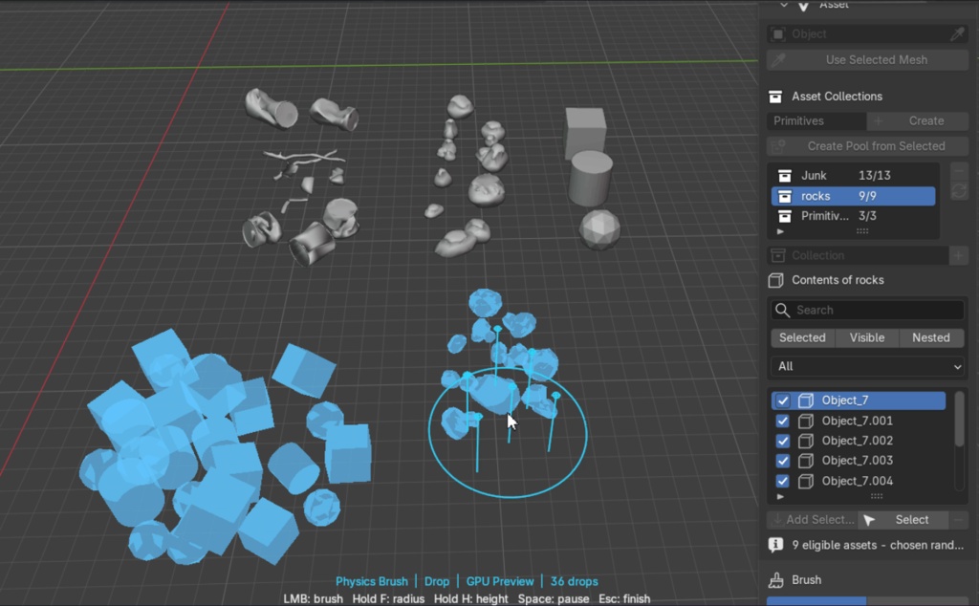Select the Primitiv... 3/3 collection row
The image size is (979, 606).
point(853,216)
